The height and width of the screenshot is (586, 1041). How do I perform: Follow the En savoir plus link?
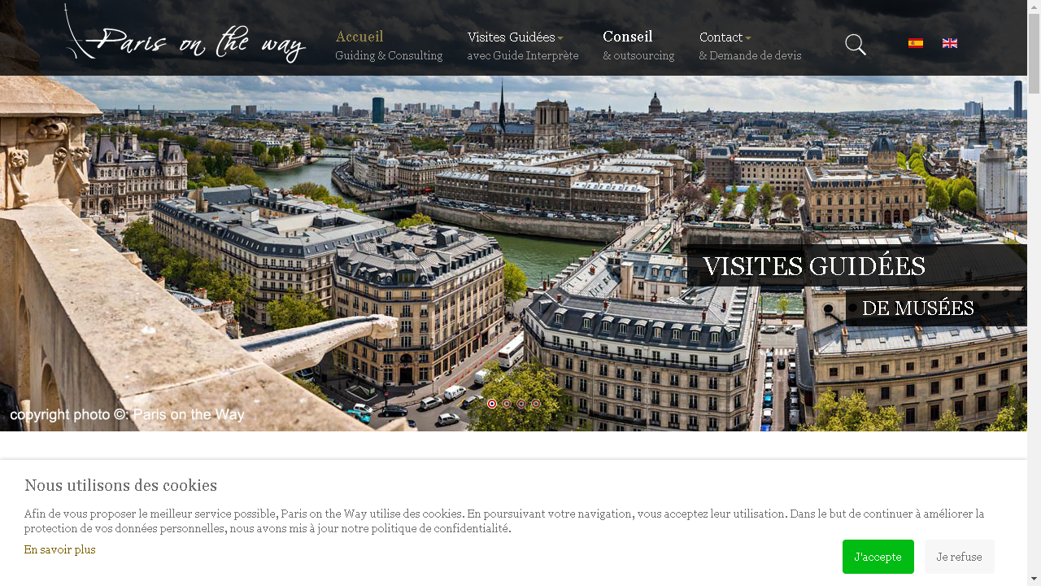tap(60, 549)
